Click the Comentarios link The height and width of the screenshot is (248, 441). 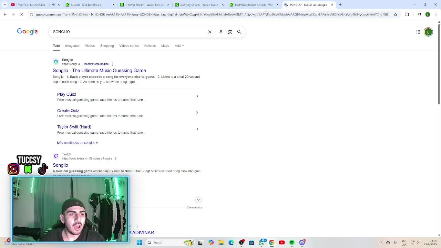point(195,208)
